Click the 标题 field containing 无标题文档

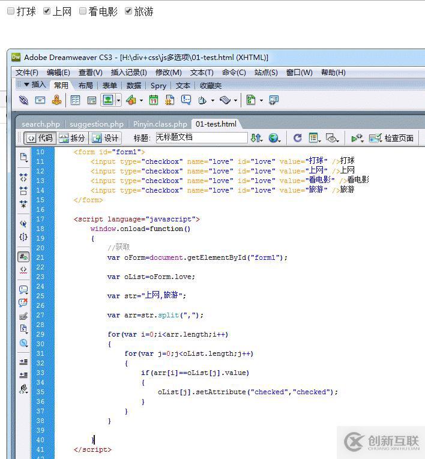pyautogui.click(x=202, y=137)
